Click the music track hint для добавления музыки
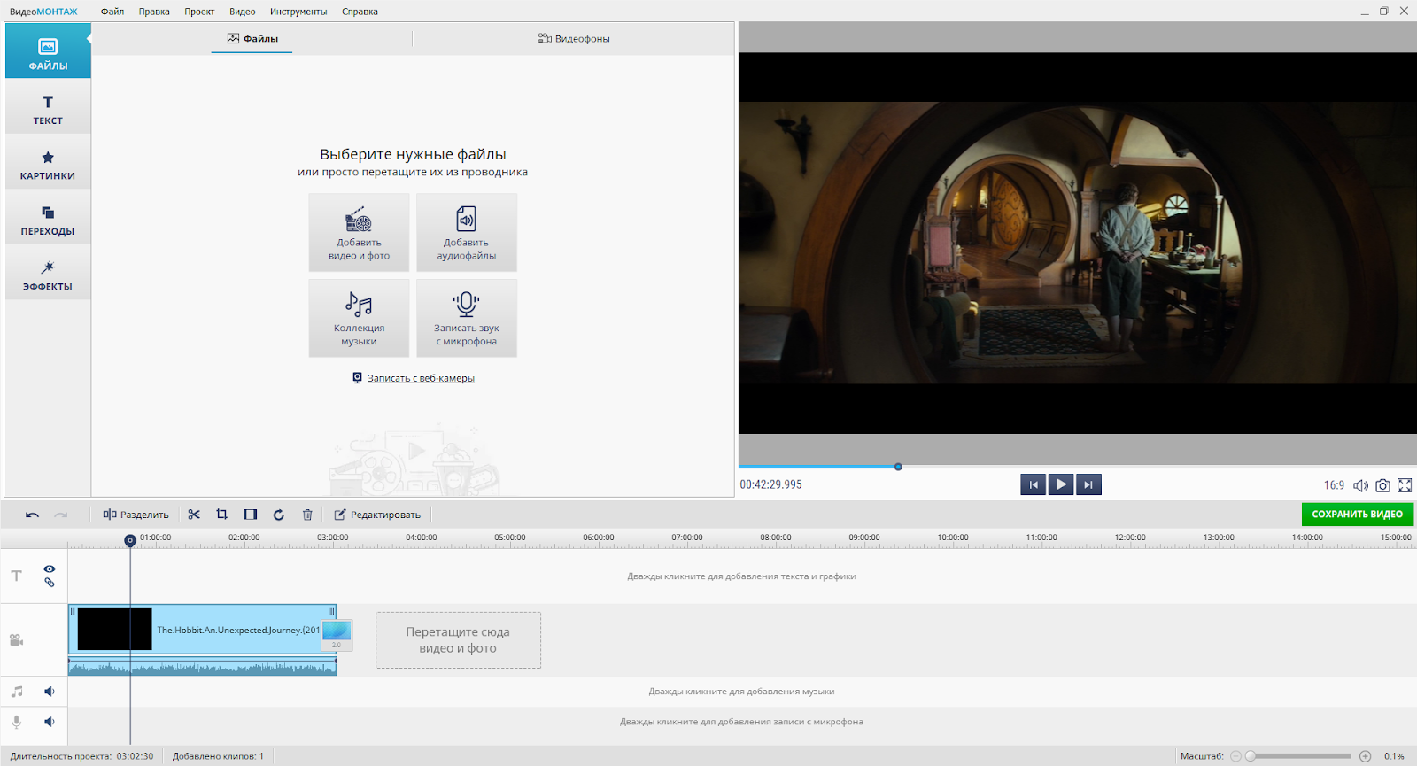The width and height of the screenshot is (1417, 766). 741,692
